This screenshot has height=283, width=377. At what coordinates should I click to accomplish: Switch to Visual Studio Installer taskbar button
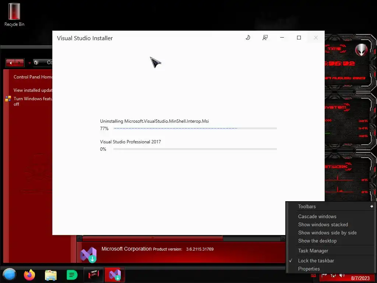tap(115, 275)
